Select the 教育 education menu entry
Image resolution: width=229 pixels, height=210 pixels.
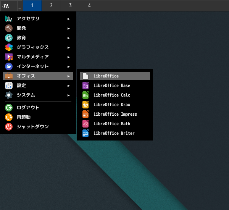(x=21, y=38)
